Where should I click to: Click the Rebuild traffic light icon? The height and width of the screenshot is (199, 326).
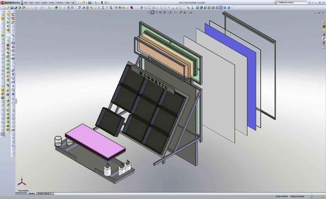102,3
